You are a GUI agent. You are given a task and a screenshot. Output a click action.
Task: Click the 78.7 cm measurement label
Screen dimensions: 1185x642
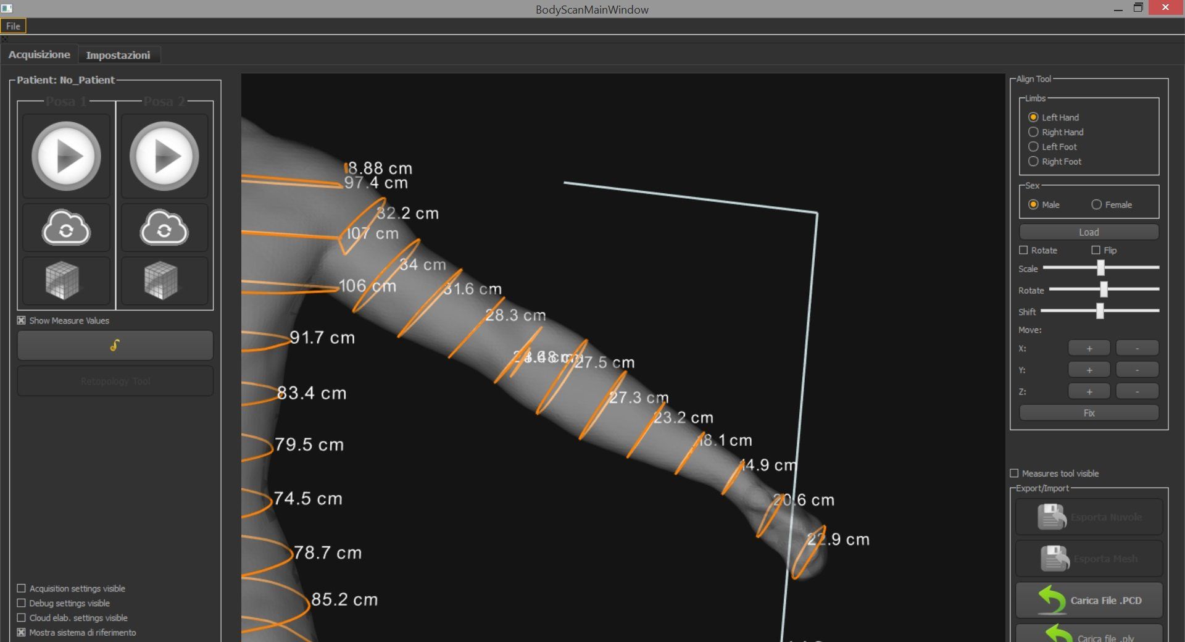pyautogui.click(x=327, y=552)
